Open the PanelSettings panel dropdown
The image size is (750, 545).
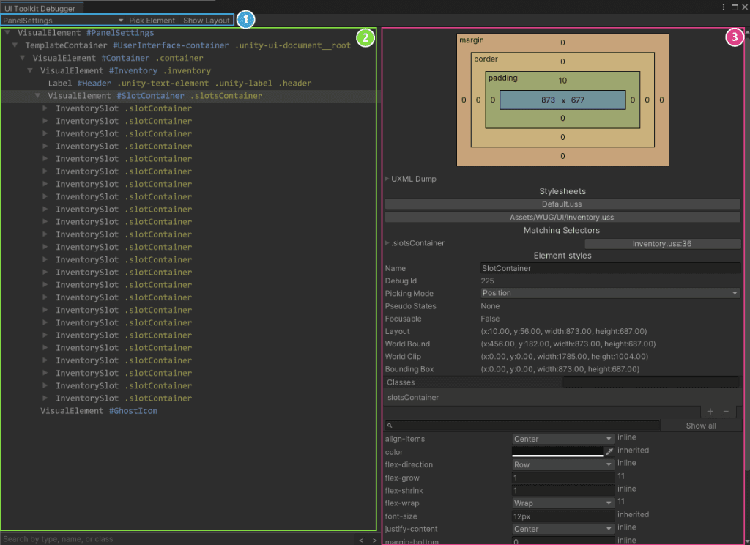63,20
